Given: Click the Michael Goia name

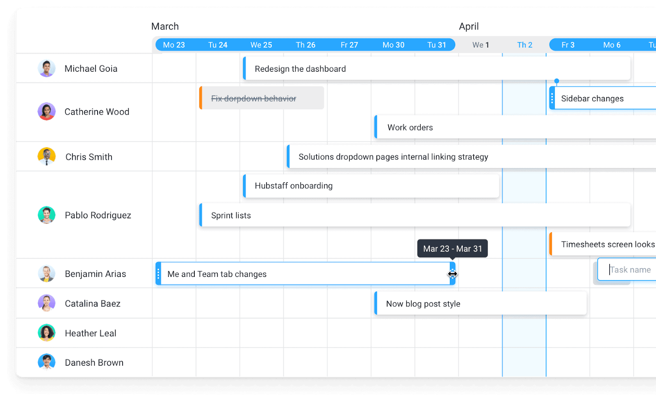Looking at the screenshot, I should click(x=91, y=68).
